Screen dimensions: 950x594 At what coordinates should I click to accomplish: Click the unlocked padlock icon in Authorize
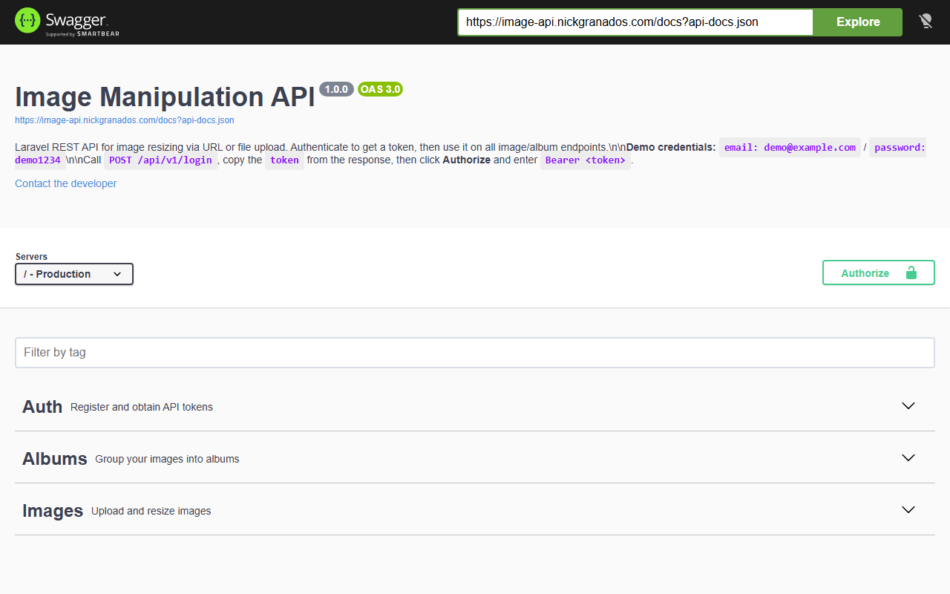(911, 272)
